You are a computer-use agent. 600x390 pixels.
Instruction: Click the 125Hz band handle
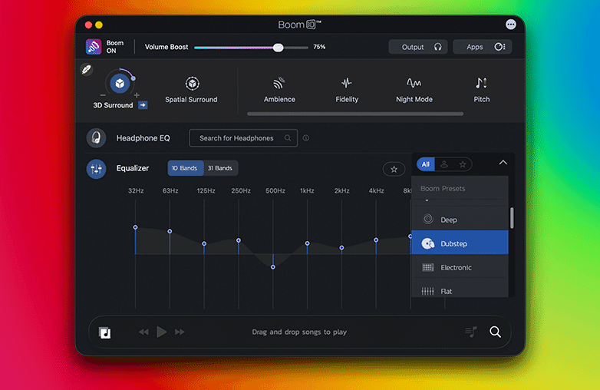pyautogui.click(x=204, y=243)
